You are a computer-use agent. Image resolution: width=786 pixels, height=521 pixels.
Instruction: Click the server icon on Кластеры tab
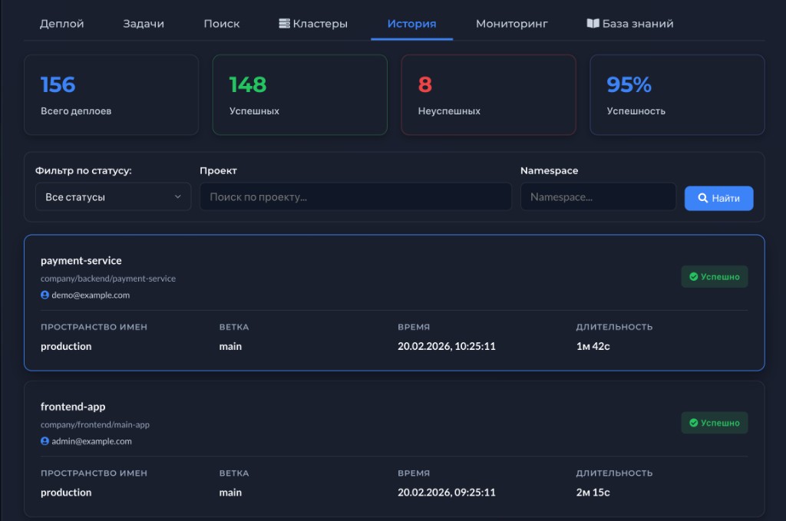pos(284,24)
